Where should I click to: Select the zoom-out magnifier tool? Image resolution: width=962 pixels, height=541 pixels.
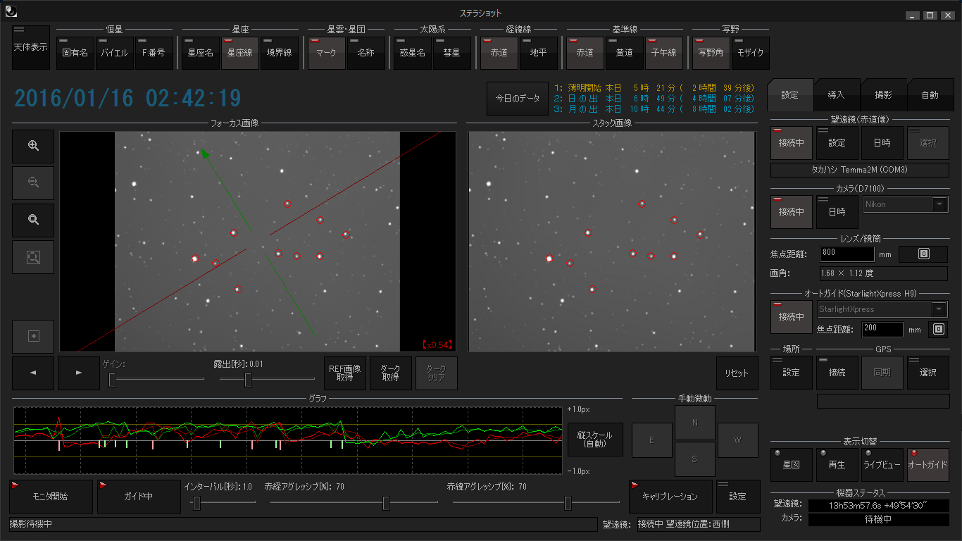(32, 182)
